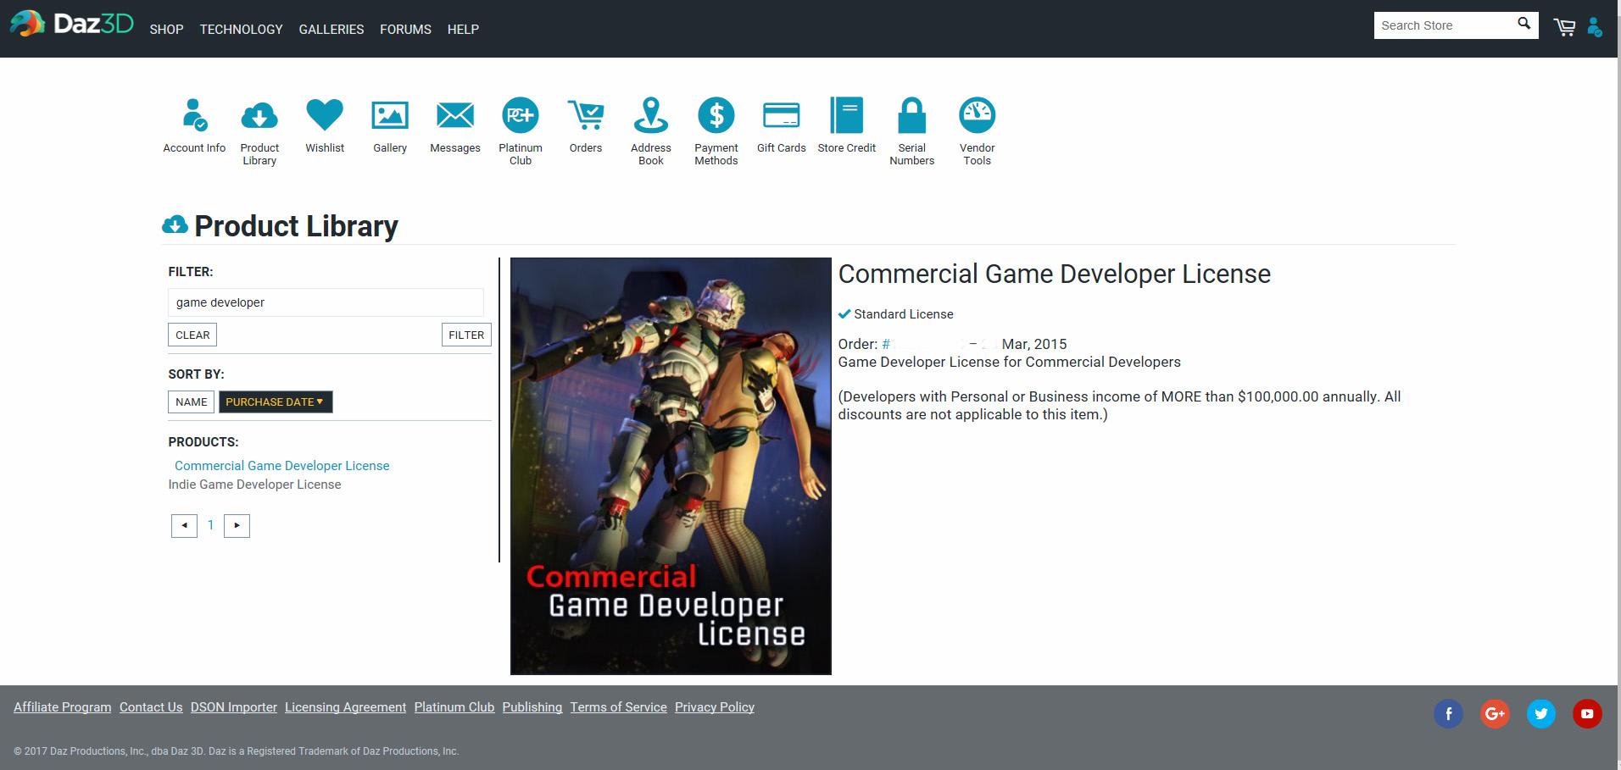Open the GALLERIES menu

[x=331, y=29]
